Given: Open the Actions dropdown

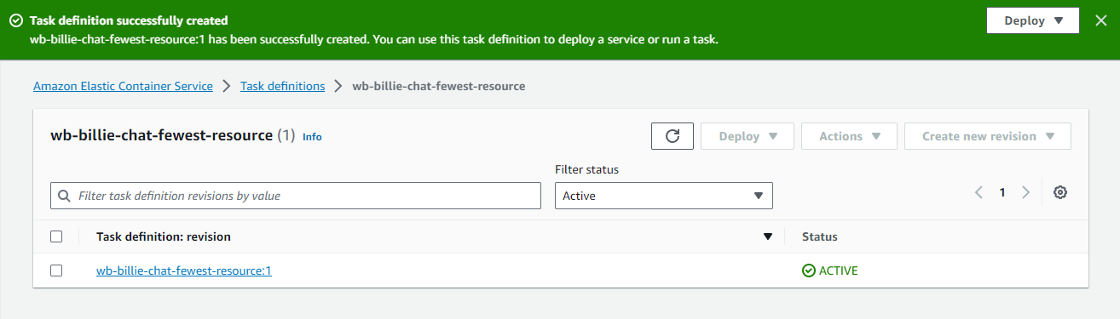Looking at the screenshot, I should click(849, 136).
